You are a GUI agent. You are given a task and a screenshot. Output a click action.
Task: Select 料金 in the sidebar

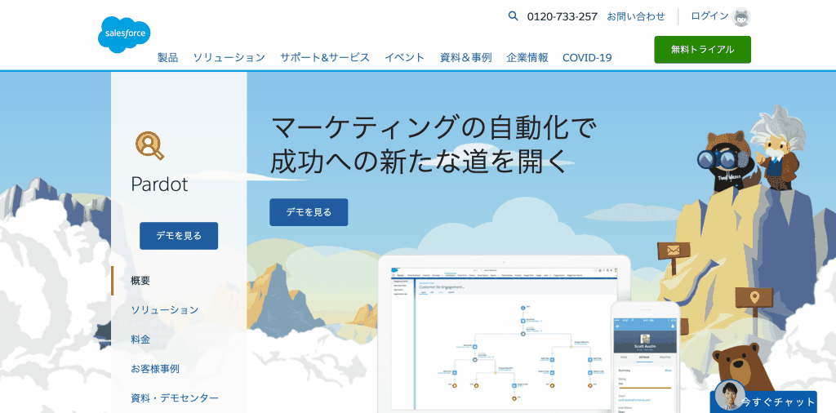[140, 339]
